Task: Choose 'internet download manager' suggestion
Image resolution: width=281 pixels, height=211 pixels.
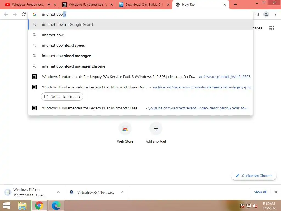Action: tap(140, 56)
